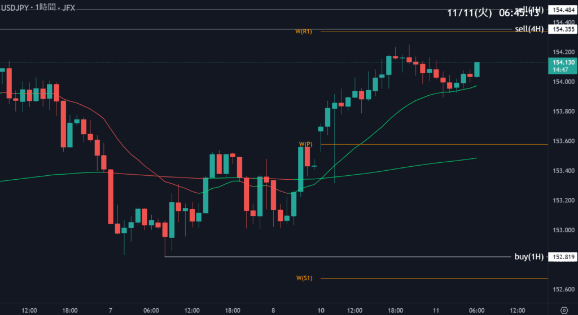Click the 153.000 price axis label
The width and height of the screenshot is (578, 315).
pos(563,230)
